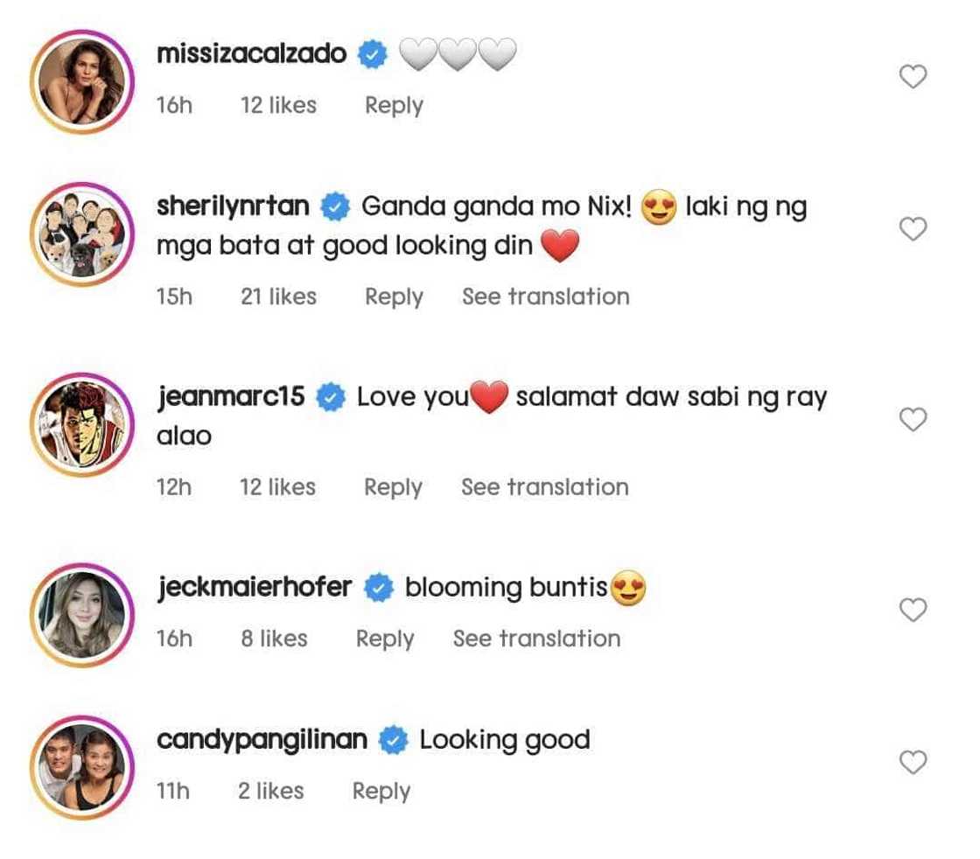Heart jeckmaierhofer's blooming buntis comment
Viewport: 980px width, 859px height.
point(913,611)
